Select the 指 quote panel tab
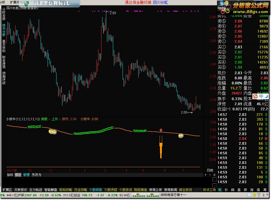 click(x=252, y=190)
